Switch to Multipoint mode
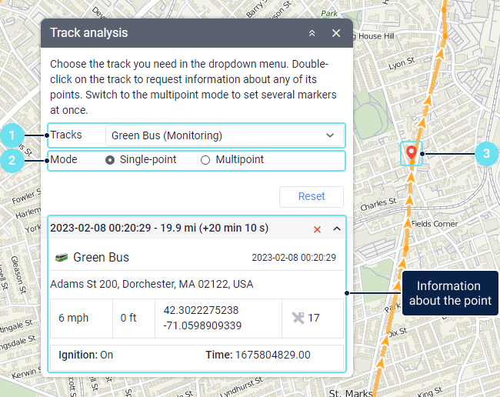Image resolution: width=500 pixels, height=397 pixels. [205, 160]
